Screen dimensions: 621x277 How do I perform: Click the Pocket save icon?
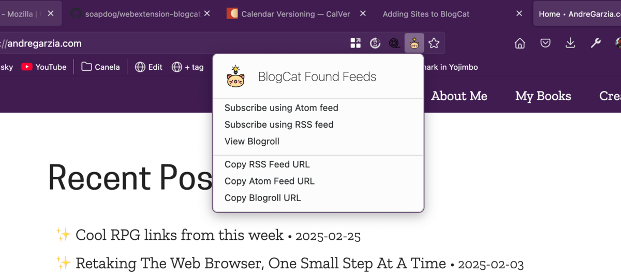coord(545,43)
